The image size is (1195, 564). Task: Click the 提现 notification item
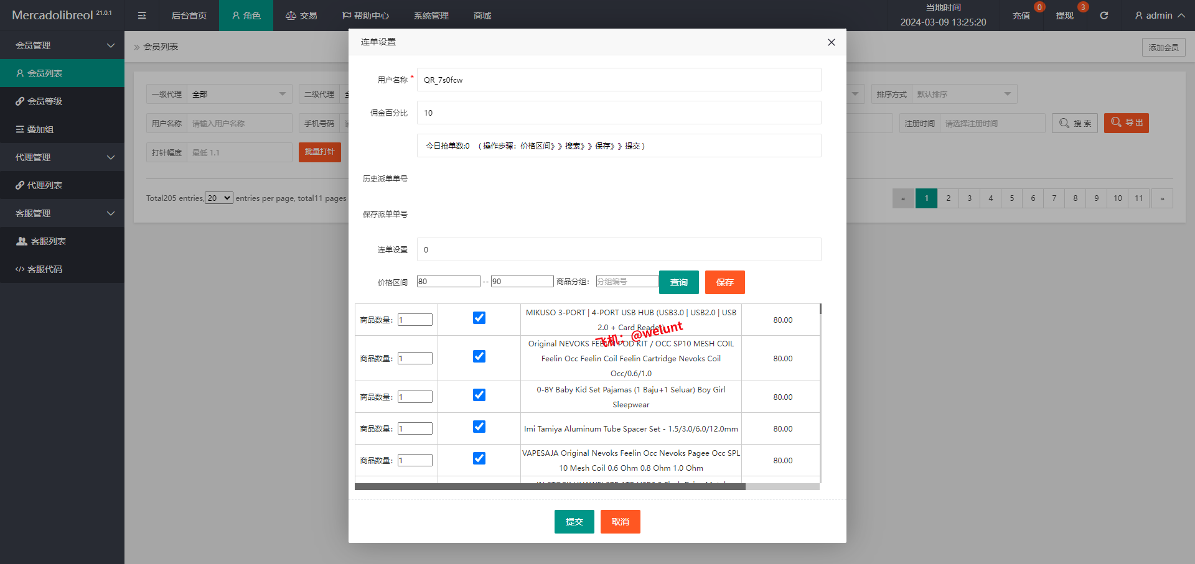point(1065,16)
